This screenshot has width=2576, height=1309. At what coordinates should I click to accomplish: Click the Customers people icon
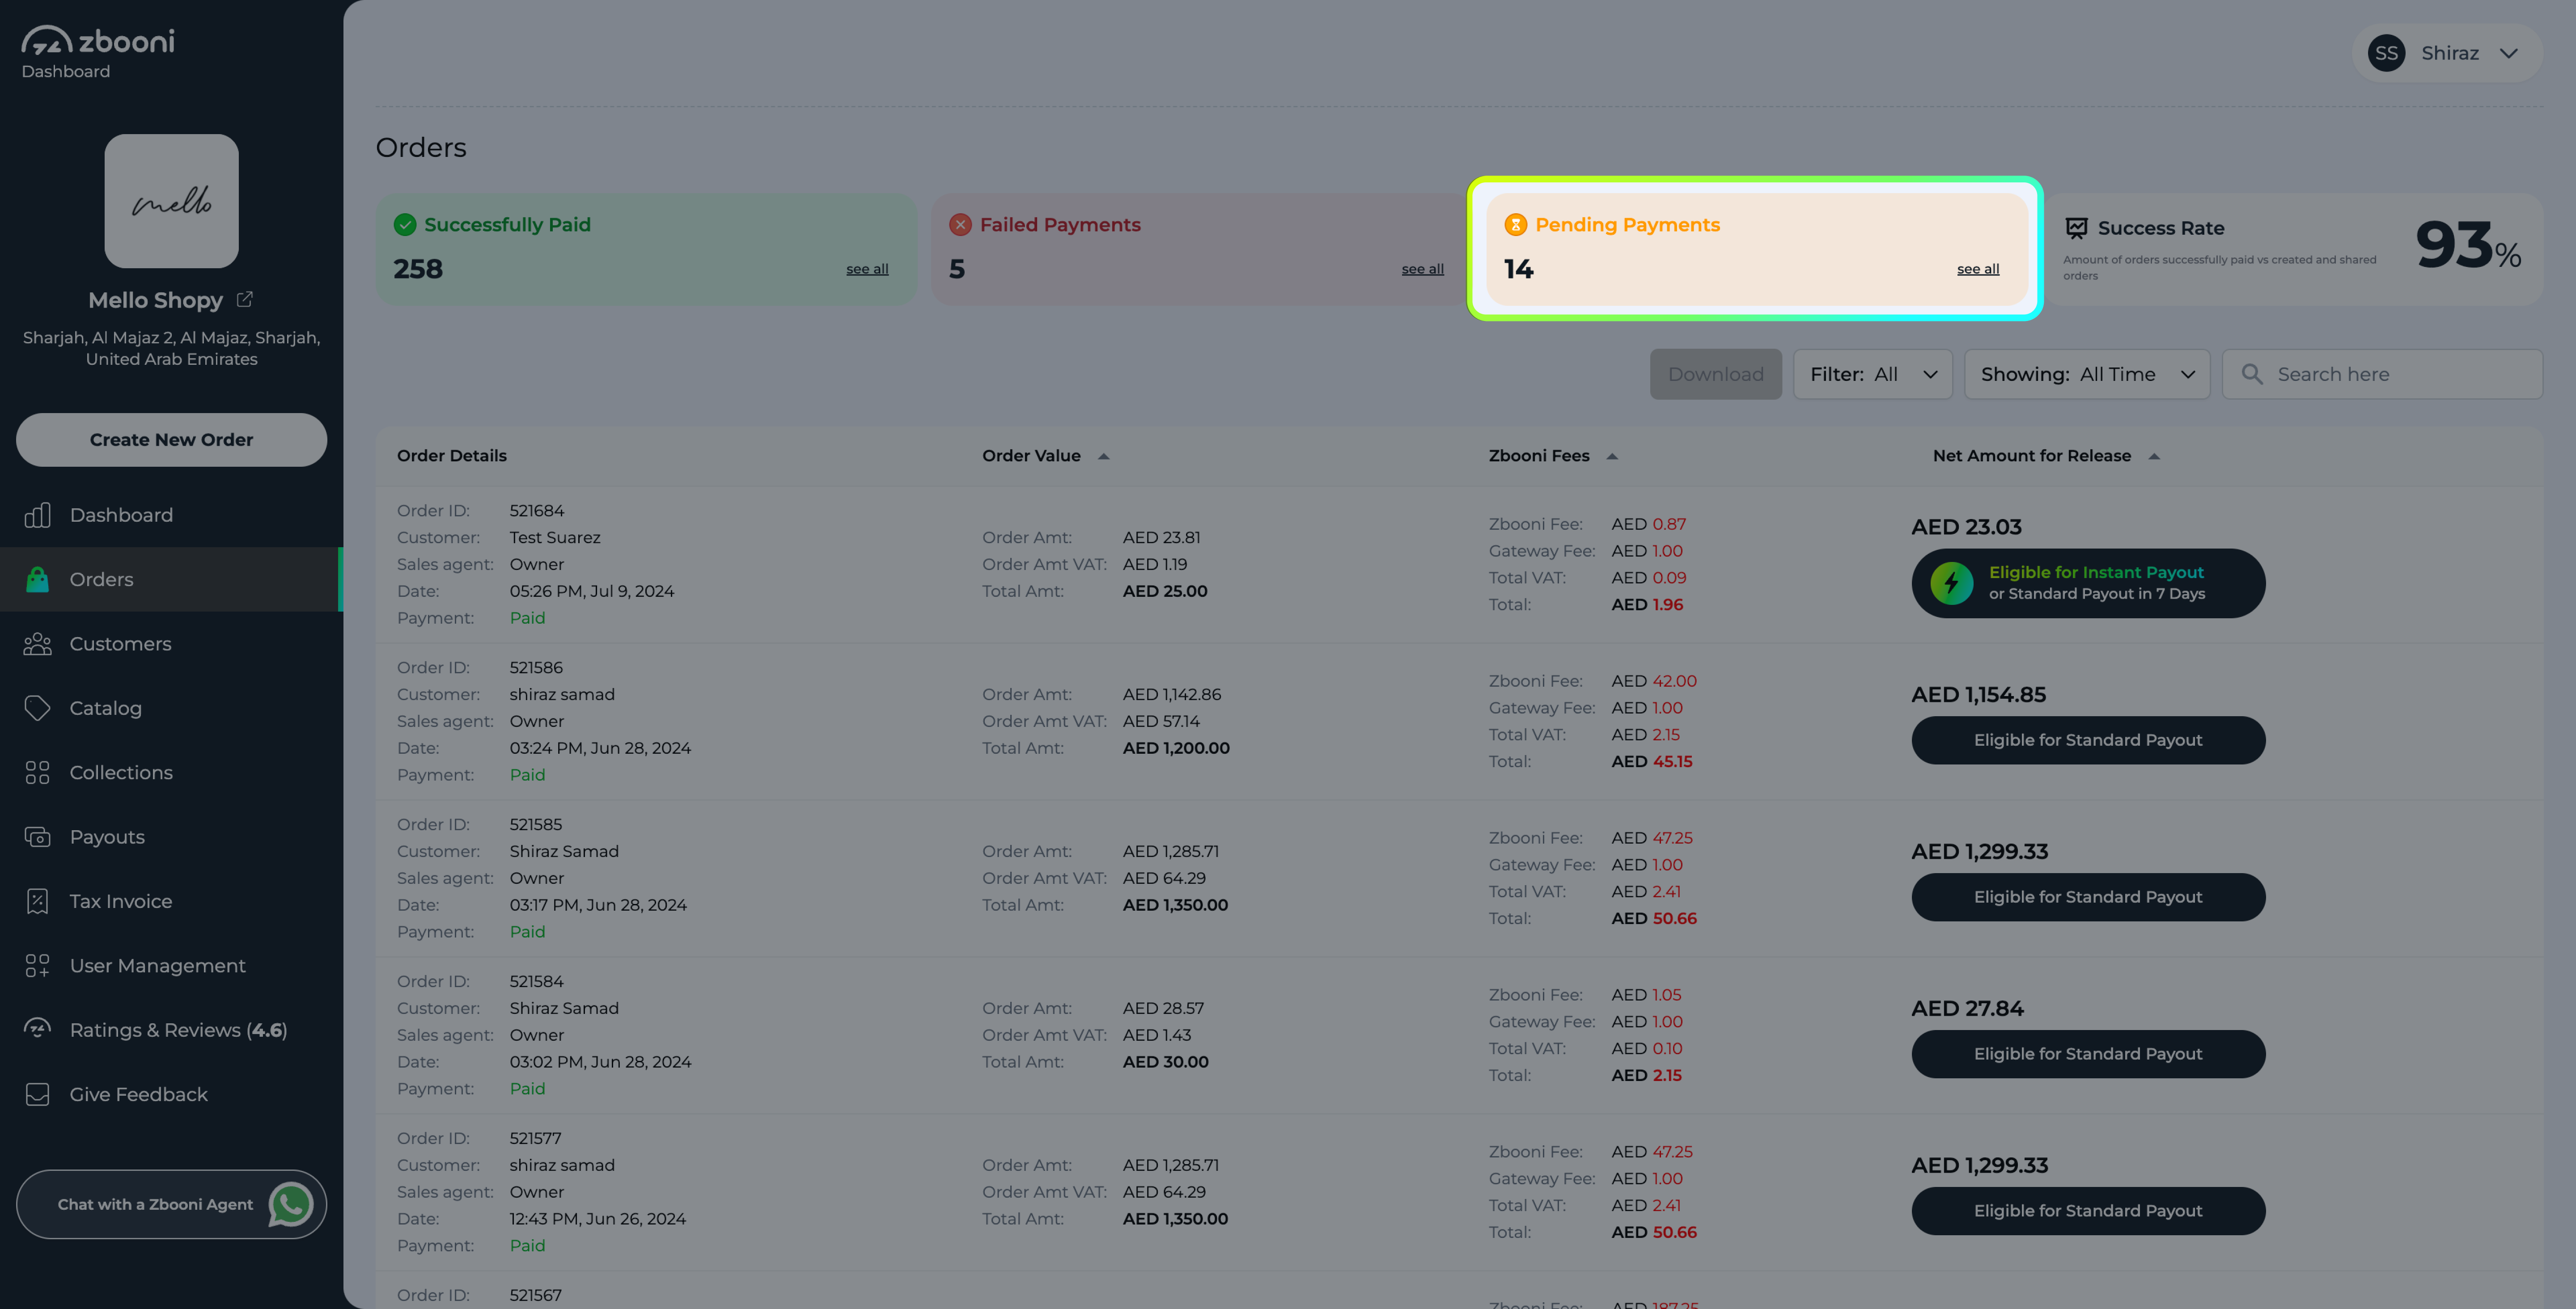click(x=37, y=644)
